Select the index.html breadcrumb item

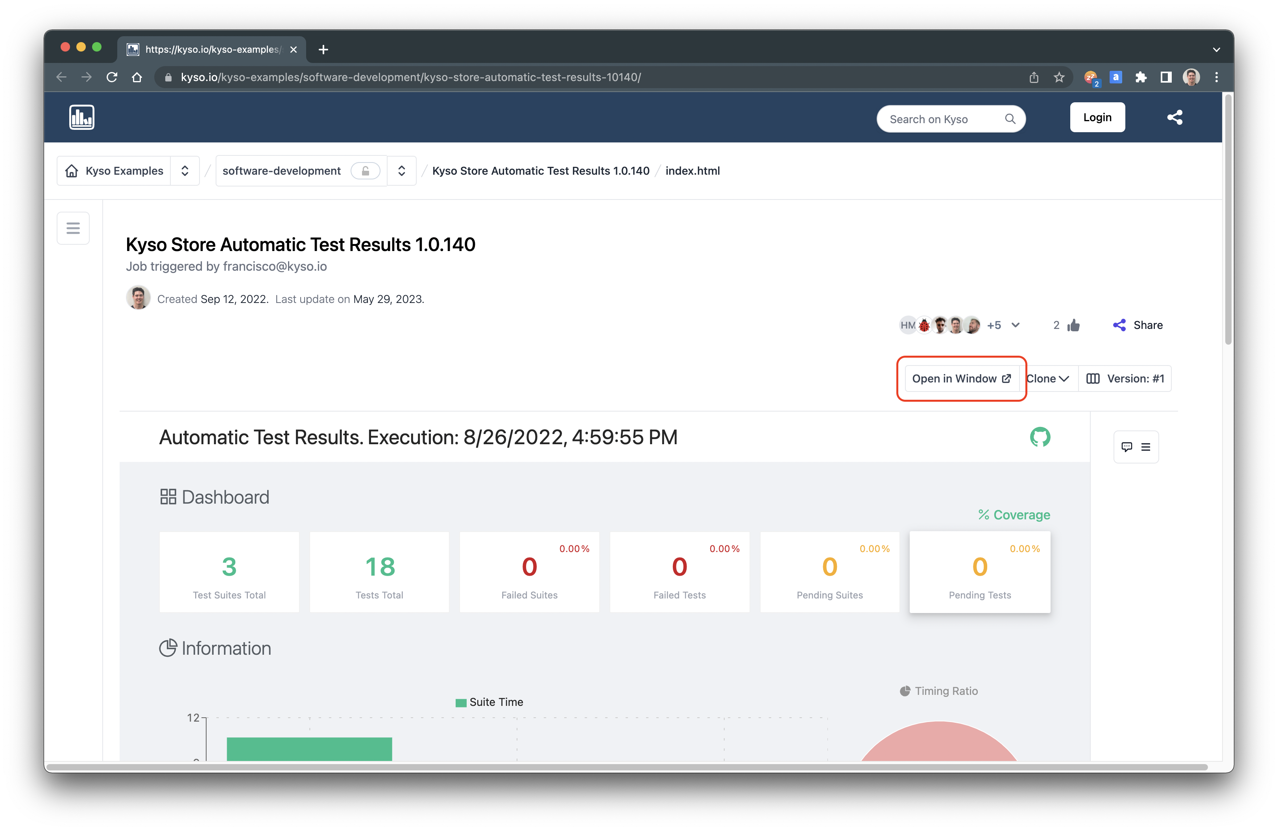(692, 171)
